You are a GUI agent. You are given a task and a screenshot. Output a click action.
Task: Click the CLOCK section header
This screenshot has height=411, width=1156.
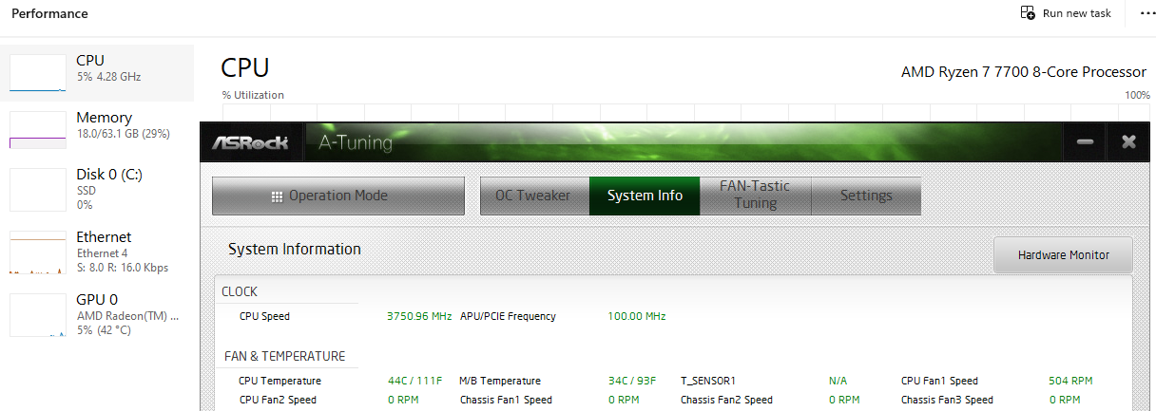click(240, 291)
